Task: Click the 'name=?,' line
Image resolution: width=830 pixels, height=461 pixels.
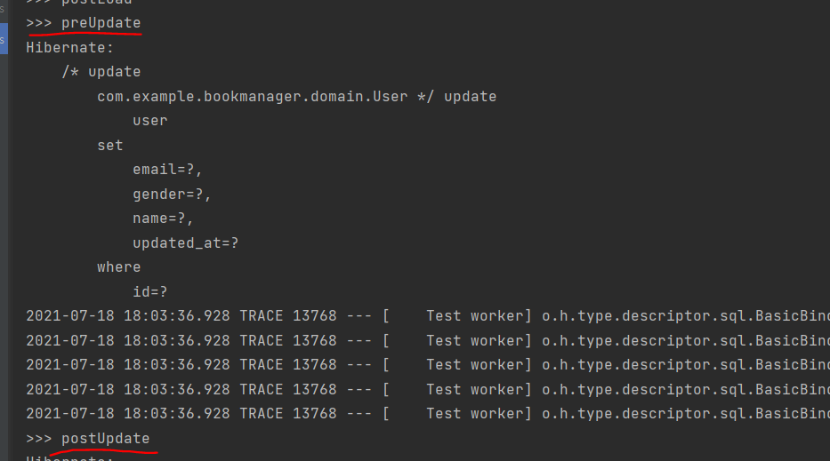Action: click(x=163, y=219)
